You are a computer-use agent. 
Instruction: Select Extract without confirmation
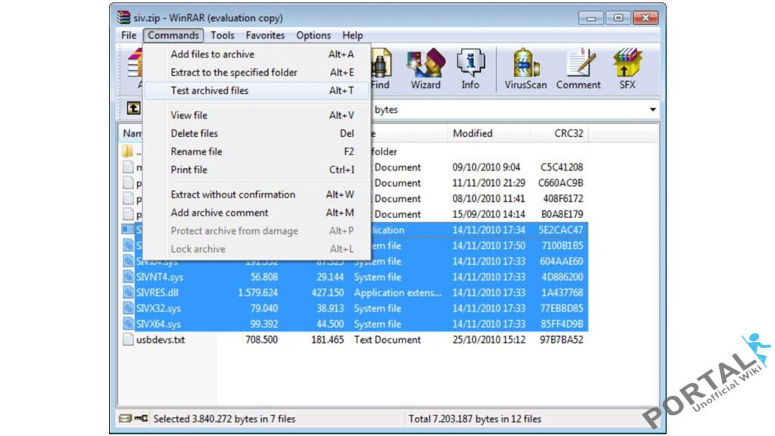(257, 195)
